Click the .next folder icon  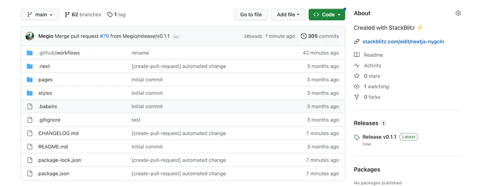(x=30, y=66)
